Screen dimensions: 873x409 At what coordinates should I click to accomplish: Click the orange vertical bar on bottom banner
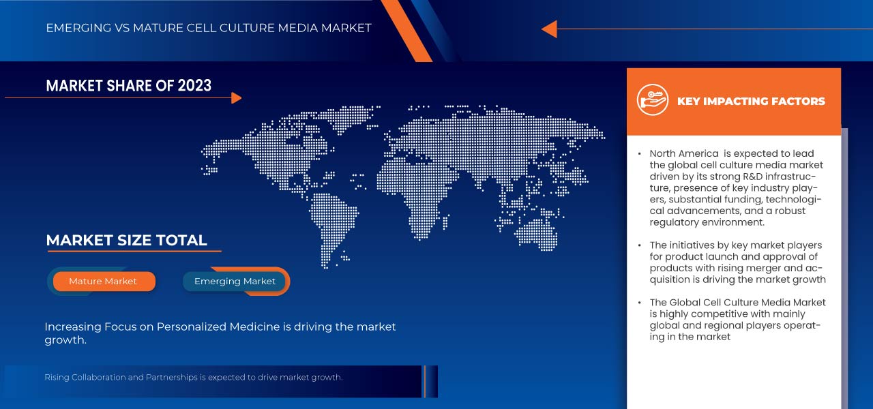pos(424,381)
